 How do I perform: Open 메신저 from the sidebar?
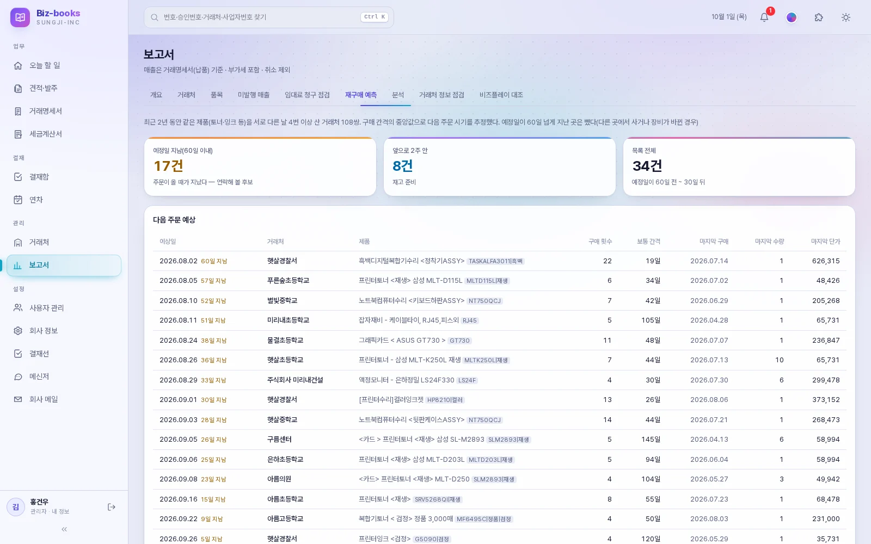64,376
